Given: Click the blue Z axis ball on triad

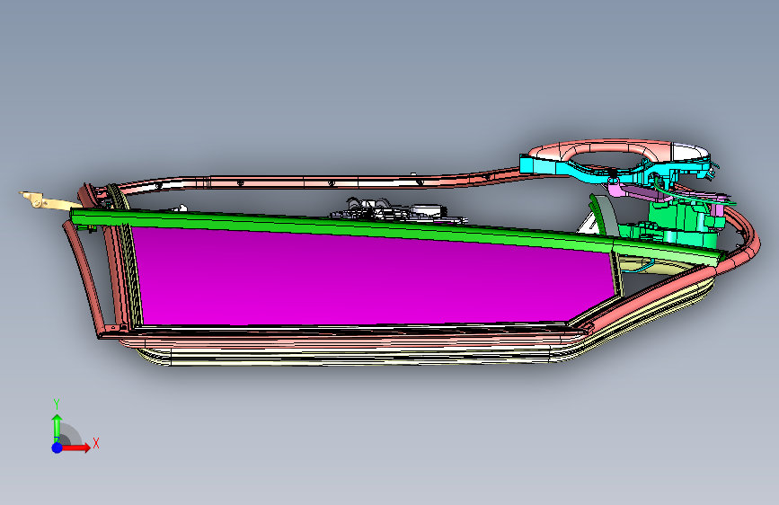Looking at the screenshot, I should pyautogui.click(x=57, y=447).
